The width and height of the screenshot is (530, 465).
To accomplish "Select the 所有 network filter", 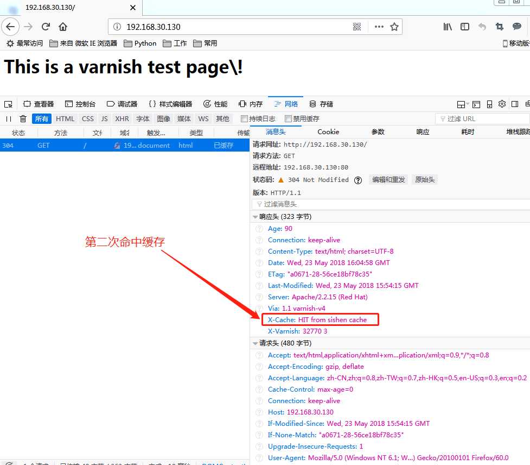I will pos(42,119).
